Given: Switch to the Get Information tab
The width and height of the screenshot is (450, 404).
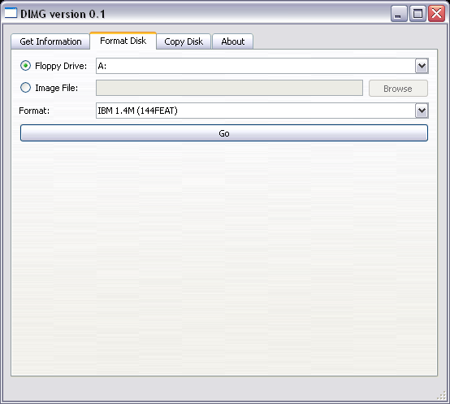Looking at the screenshot, I should click(50, 41).
